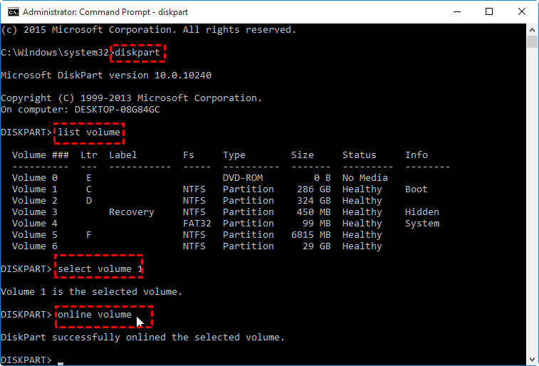Click the '99 MB' size value

tap(317, 224)
